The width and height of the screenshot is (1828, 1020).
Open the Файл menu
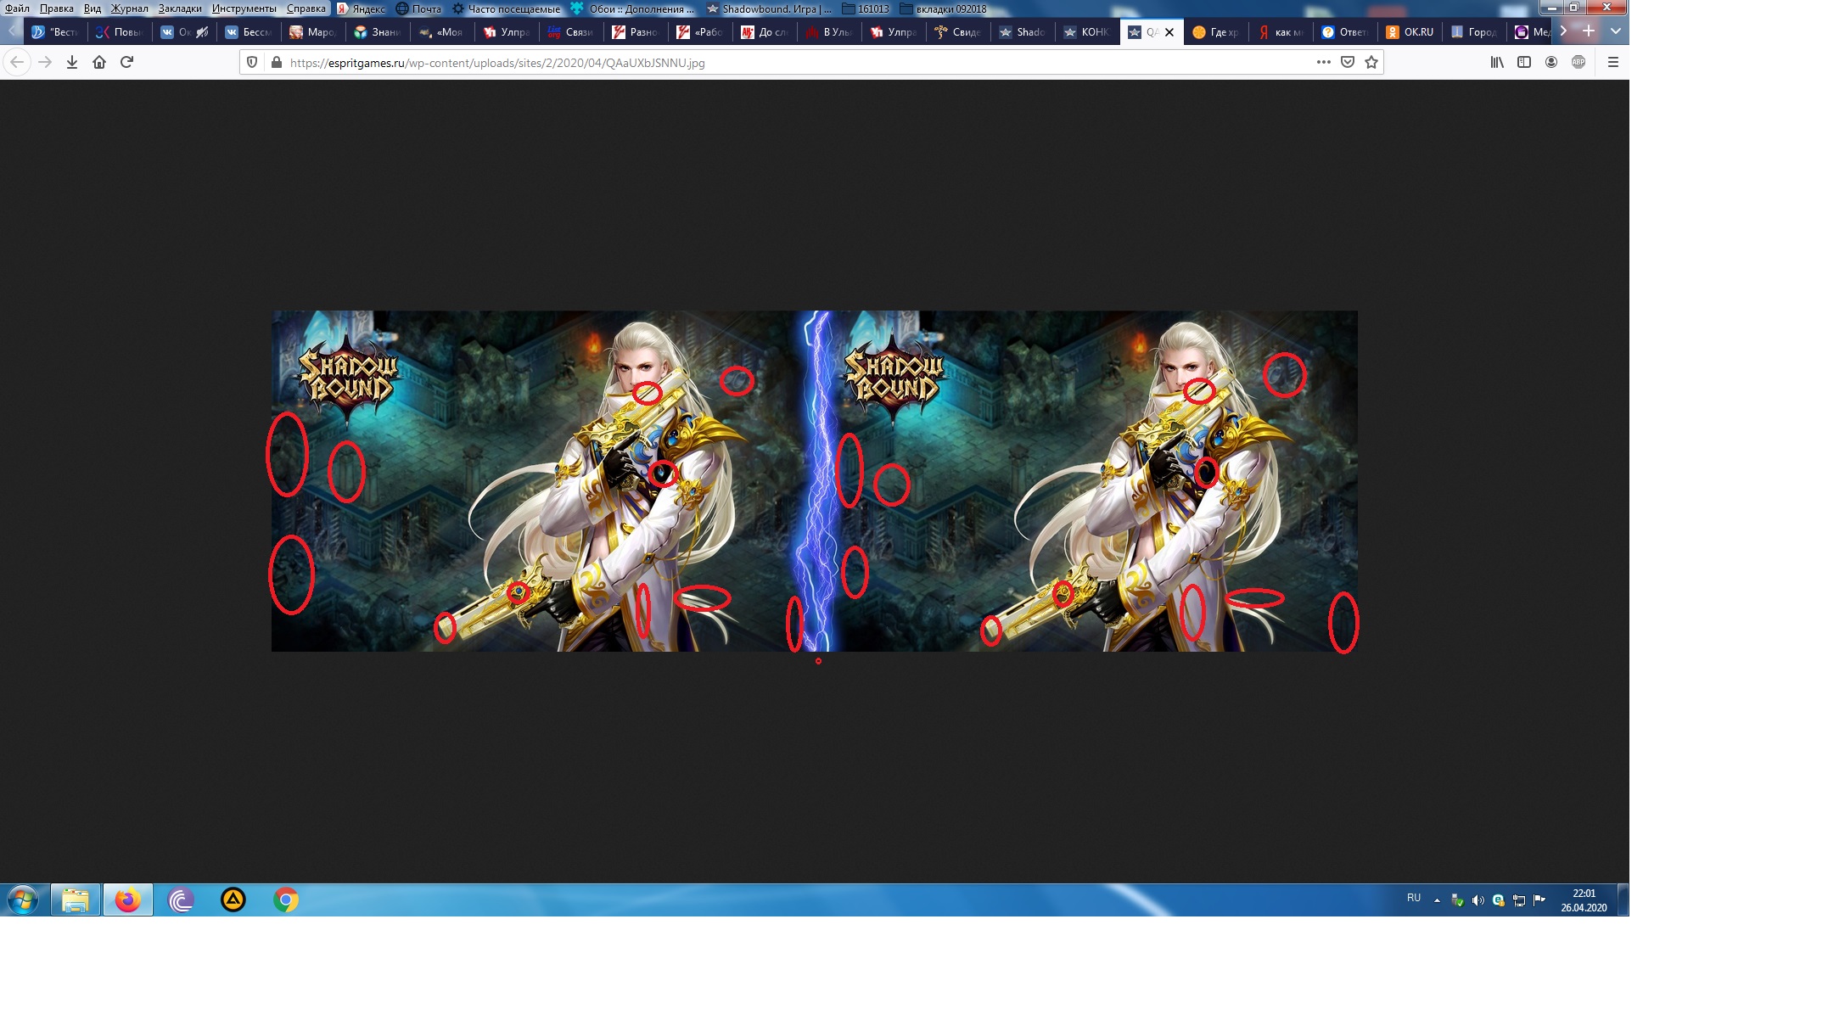18,8
